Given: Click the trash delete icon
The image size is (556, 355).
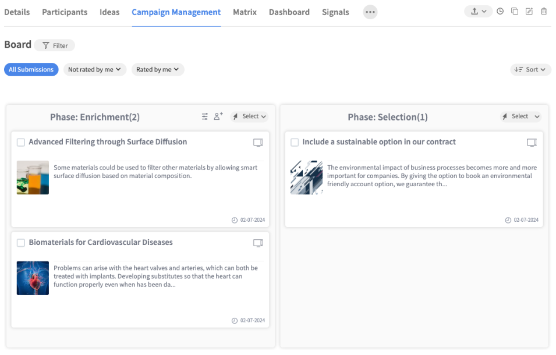Looking at the screenshot, I should point(544,12).
